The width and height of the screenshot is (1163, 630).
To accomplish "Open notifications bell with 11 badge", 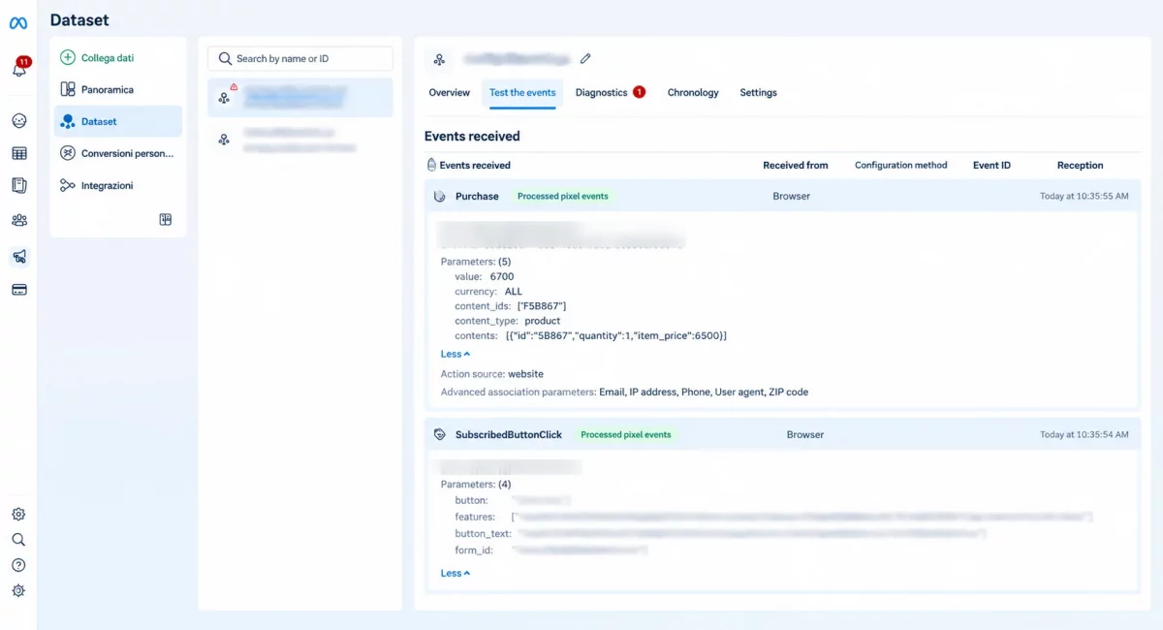I will 19,69.
